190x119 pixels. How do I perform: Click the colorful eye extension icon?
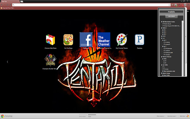click(x=172, y=5)
